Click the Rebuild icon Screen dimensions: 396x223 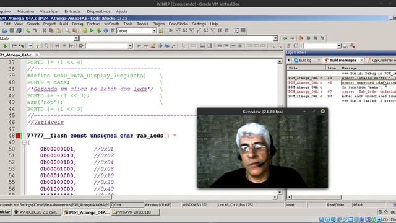pyautogui.click(x=106, y=31)
